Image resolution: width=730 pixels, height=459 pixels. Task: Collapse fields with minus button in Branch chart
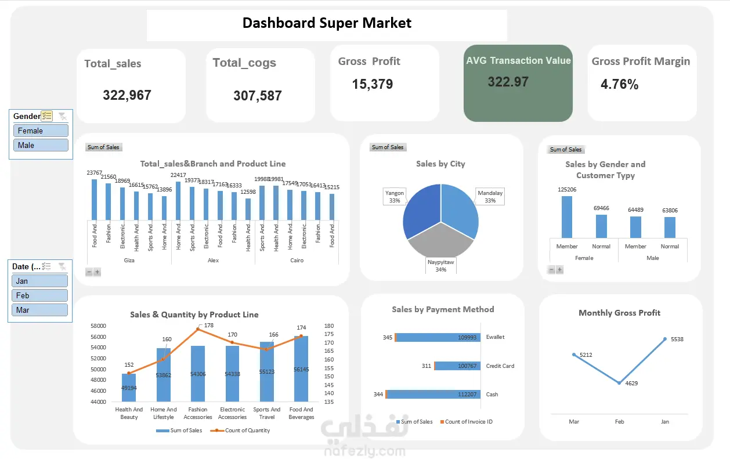[89, 272]
